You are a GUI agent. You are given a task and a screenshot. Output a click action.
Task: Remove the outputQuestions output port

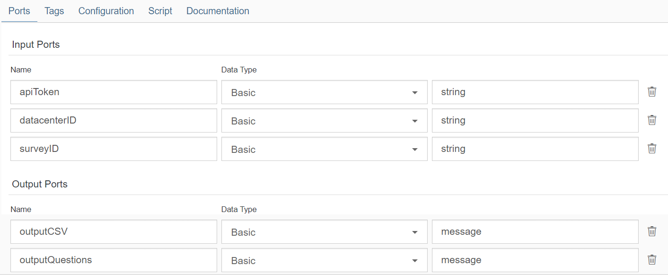click(x=652, y=260)
